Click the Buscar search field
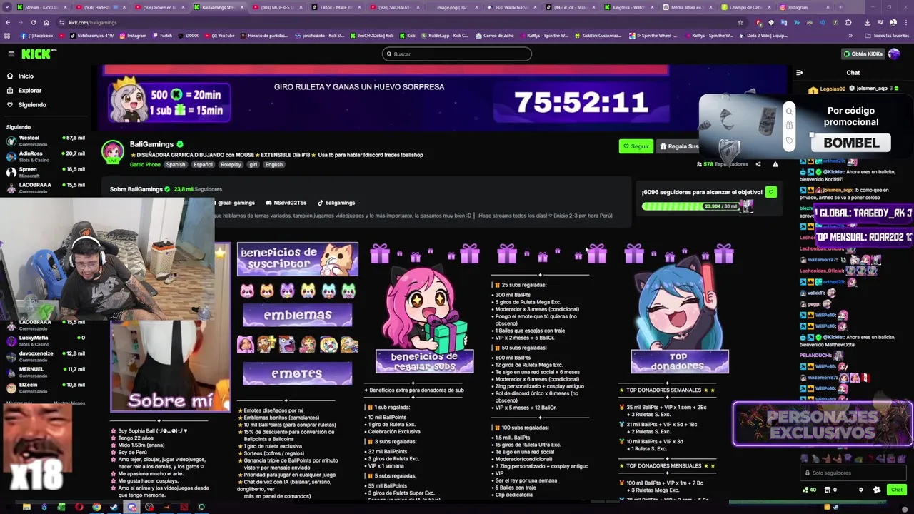This screenshot has width=914, height=514. [x=457, y=54]
